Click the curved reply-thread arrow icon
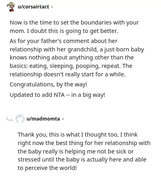Screen dimensions: 161x182 pos(10,119)
